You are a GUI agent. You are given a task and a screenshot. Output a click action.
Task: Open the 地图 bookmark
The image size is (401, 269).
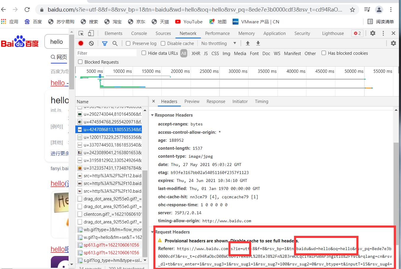(x=218, y=22)
